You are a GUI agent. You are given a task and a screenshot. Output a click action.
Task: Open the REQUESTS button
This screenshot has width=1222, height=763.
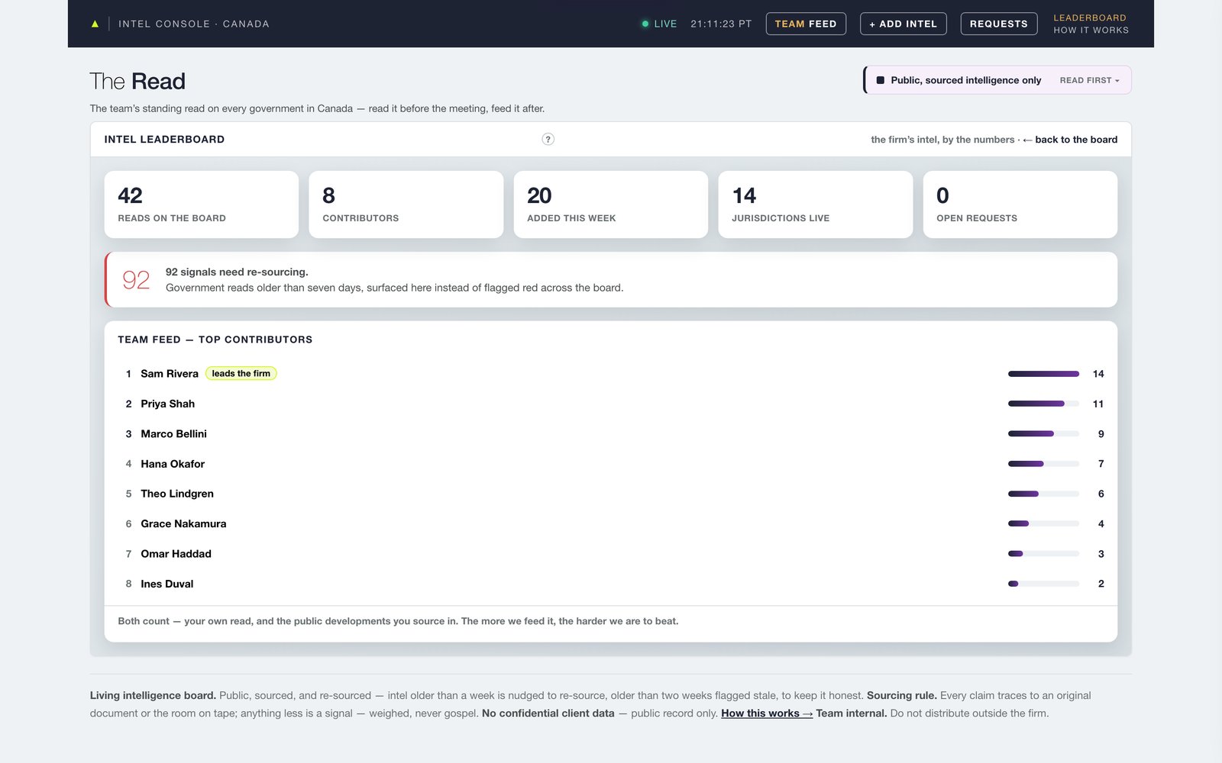coord(998,24)
